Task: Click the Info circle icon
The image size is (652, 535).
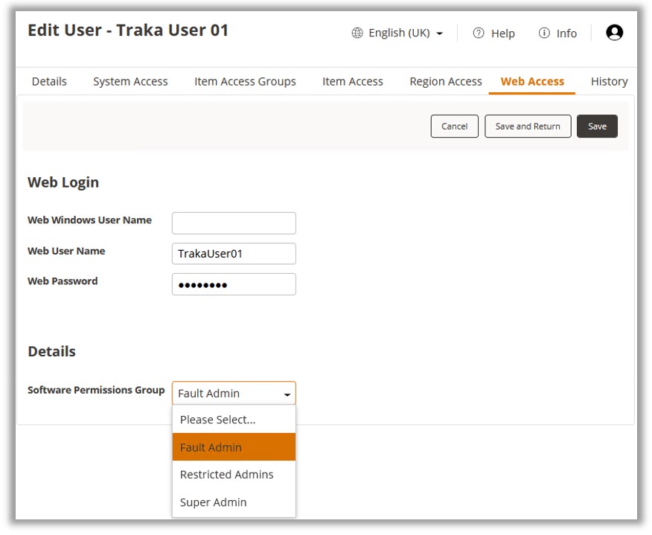Action: pyautogui.click(x=544, y=33)
